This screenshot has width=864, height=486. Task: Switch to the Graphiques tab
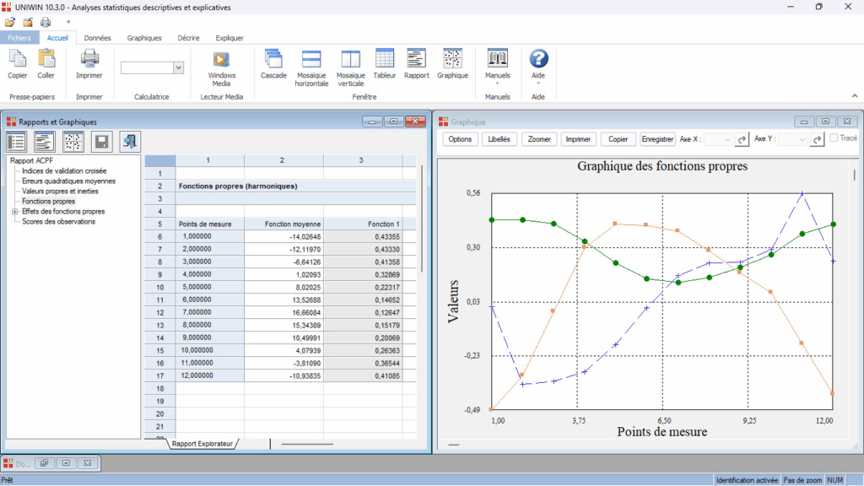(144, 38)
